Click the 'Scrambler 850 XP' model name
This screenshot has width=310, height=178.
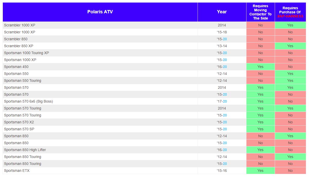tap(19, 46)
